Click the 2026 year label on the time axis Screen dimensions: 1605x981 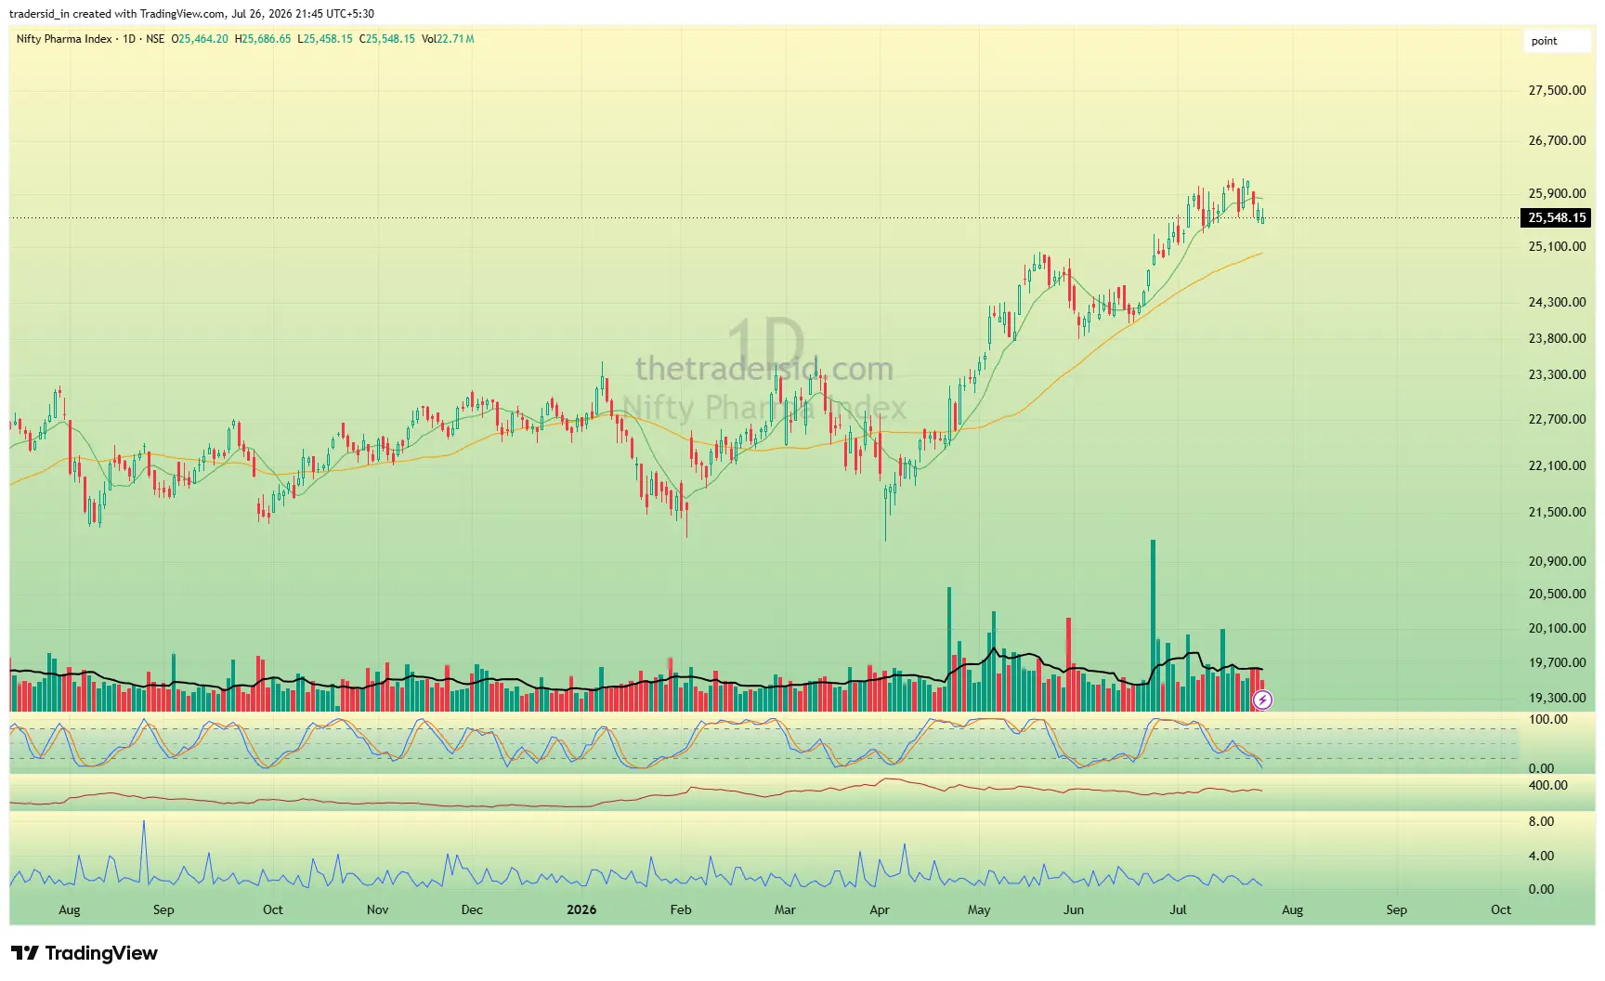tap(581, 909)
